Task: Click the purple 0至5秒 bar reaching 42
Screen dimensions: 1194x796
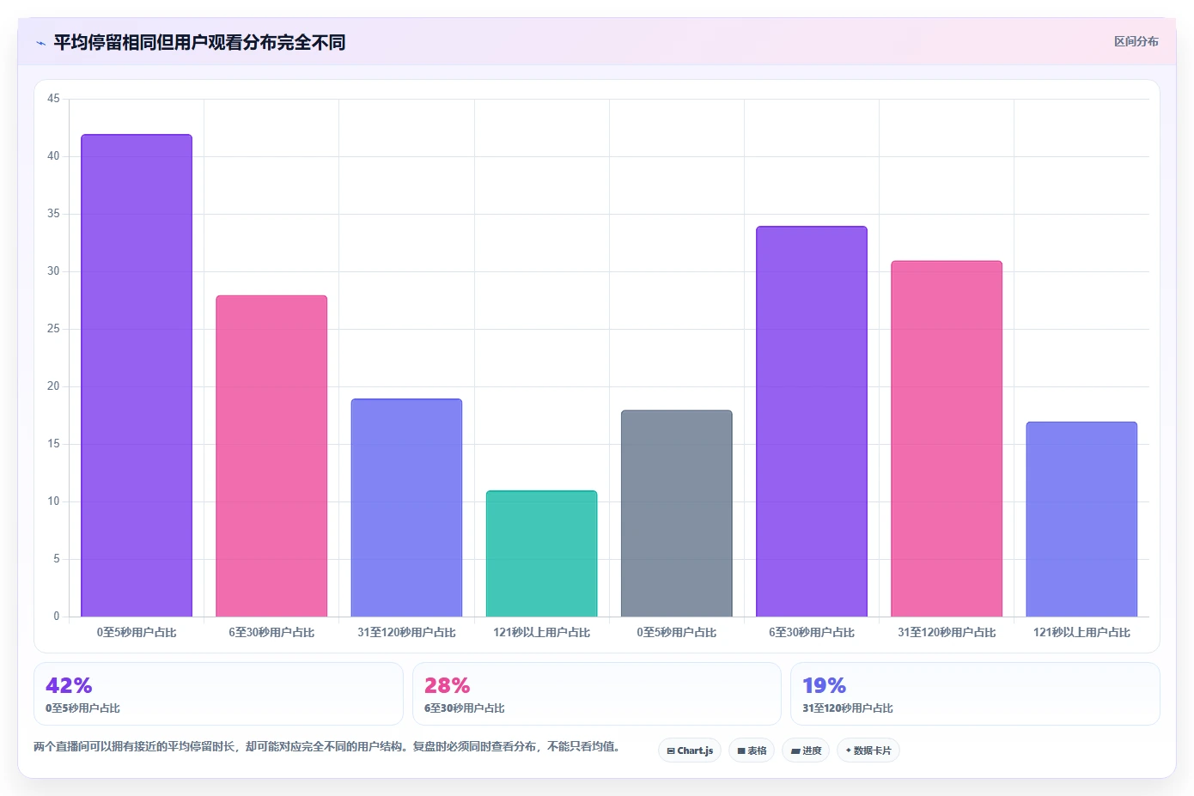Action: 137,375
